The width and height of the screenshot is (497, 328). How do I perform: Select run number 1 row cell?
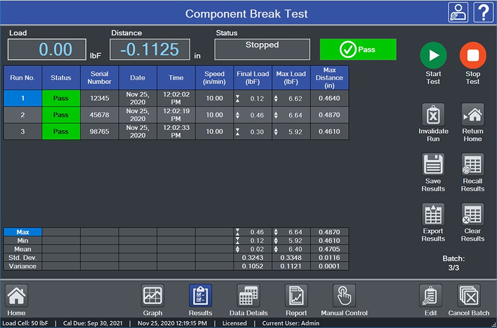point(23,98)
